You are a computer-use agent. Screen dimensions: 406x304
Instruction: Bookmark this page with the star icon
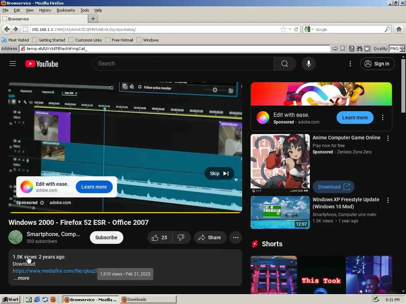[283, 29]
